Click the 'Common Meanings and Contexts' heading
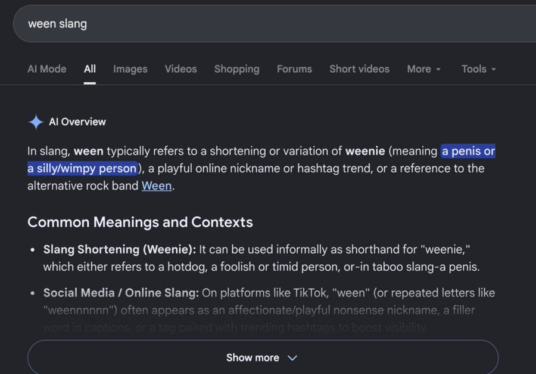 coord(140,222)
